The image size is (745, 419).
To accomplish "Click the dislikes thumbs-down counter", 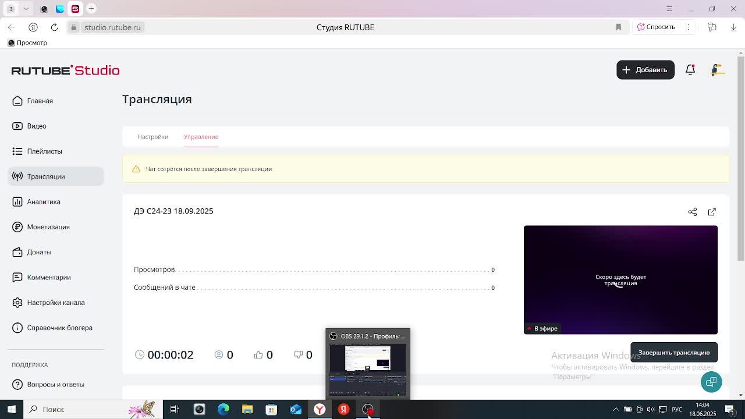I will 303,355.
